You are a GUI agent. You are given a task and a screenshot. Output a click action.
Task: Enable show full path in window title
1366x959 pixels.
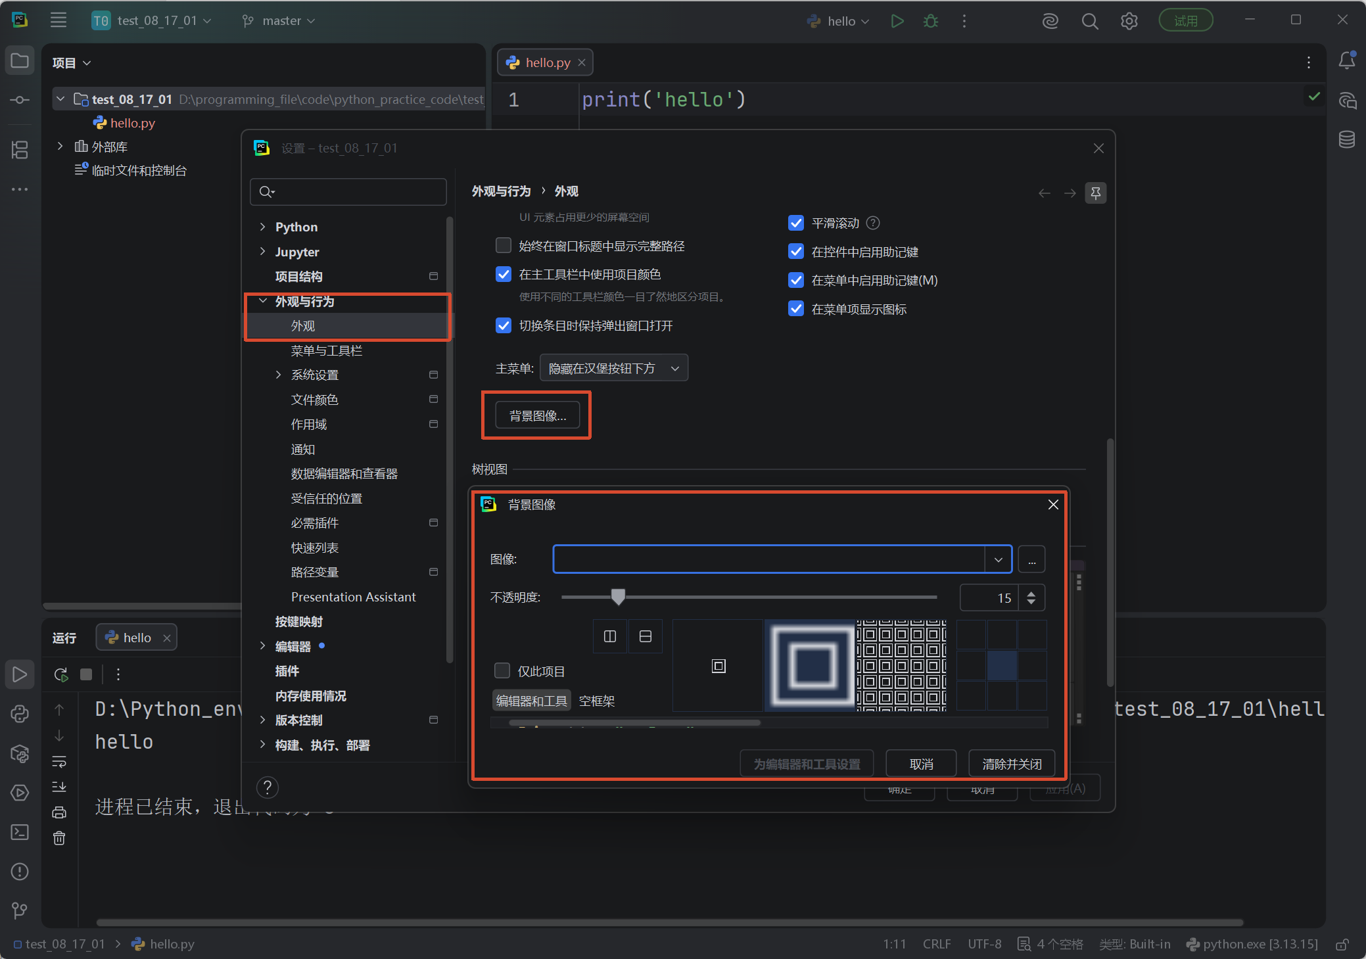point(504,246)
